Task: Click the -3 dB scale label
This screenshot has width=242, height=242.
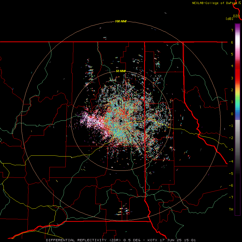Action: (231, 150)
